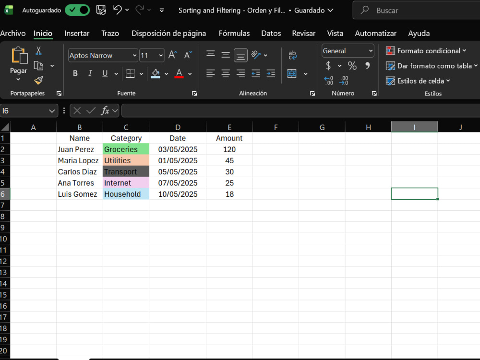Click the Undo arrow icon
The image size is (480, 360).
[117, 10]
